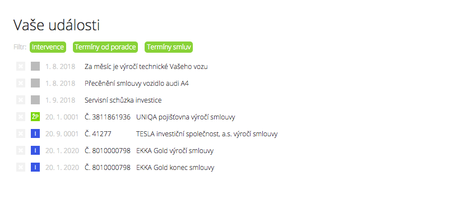Click gray square icon for technické vozu event
This screenshot has height=212, width=463.
(x=35, y=66)
